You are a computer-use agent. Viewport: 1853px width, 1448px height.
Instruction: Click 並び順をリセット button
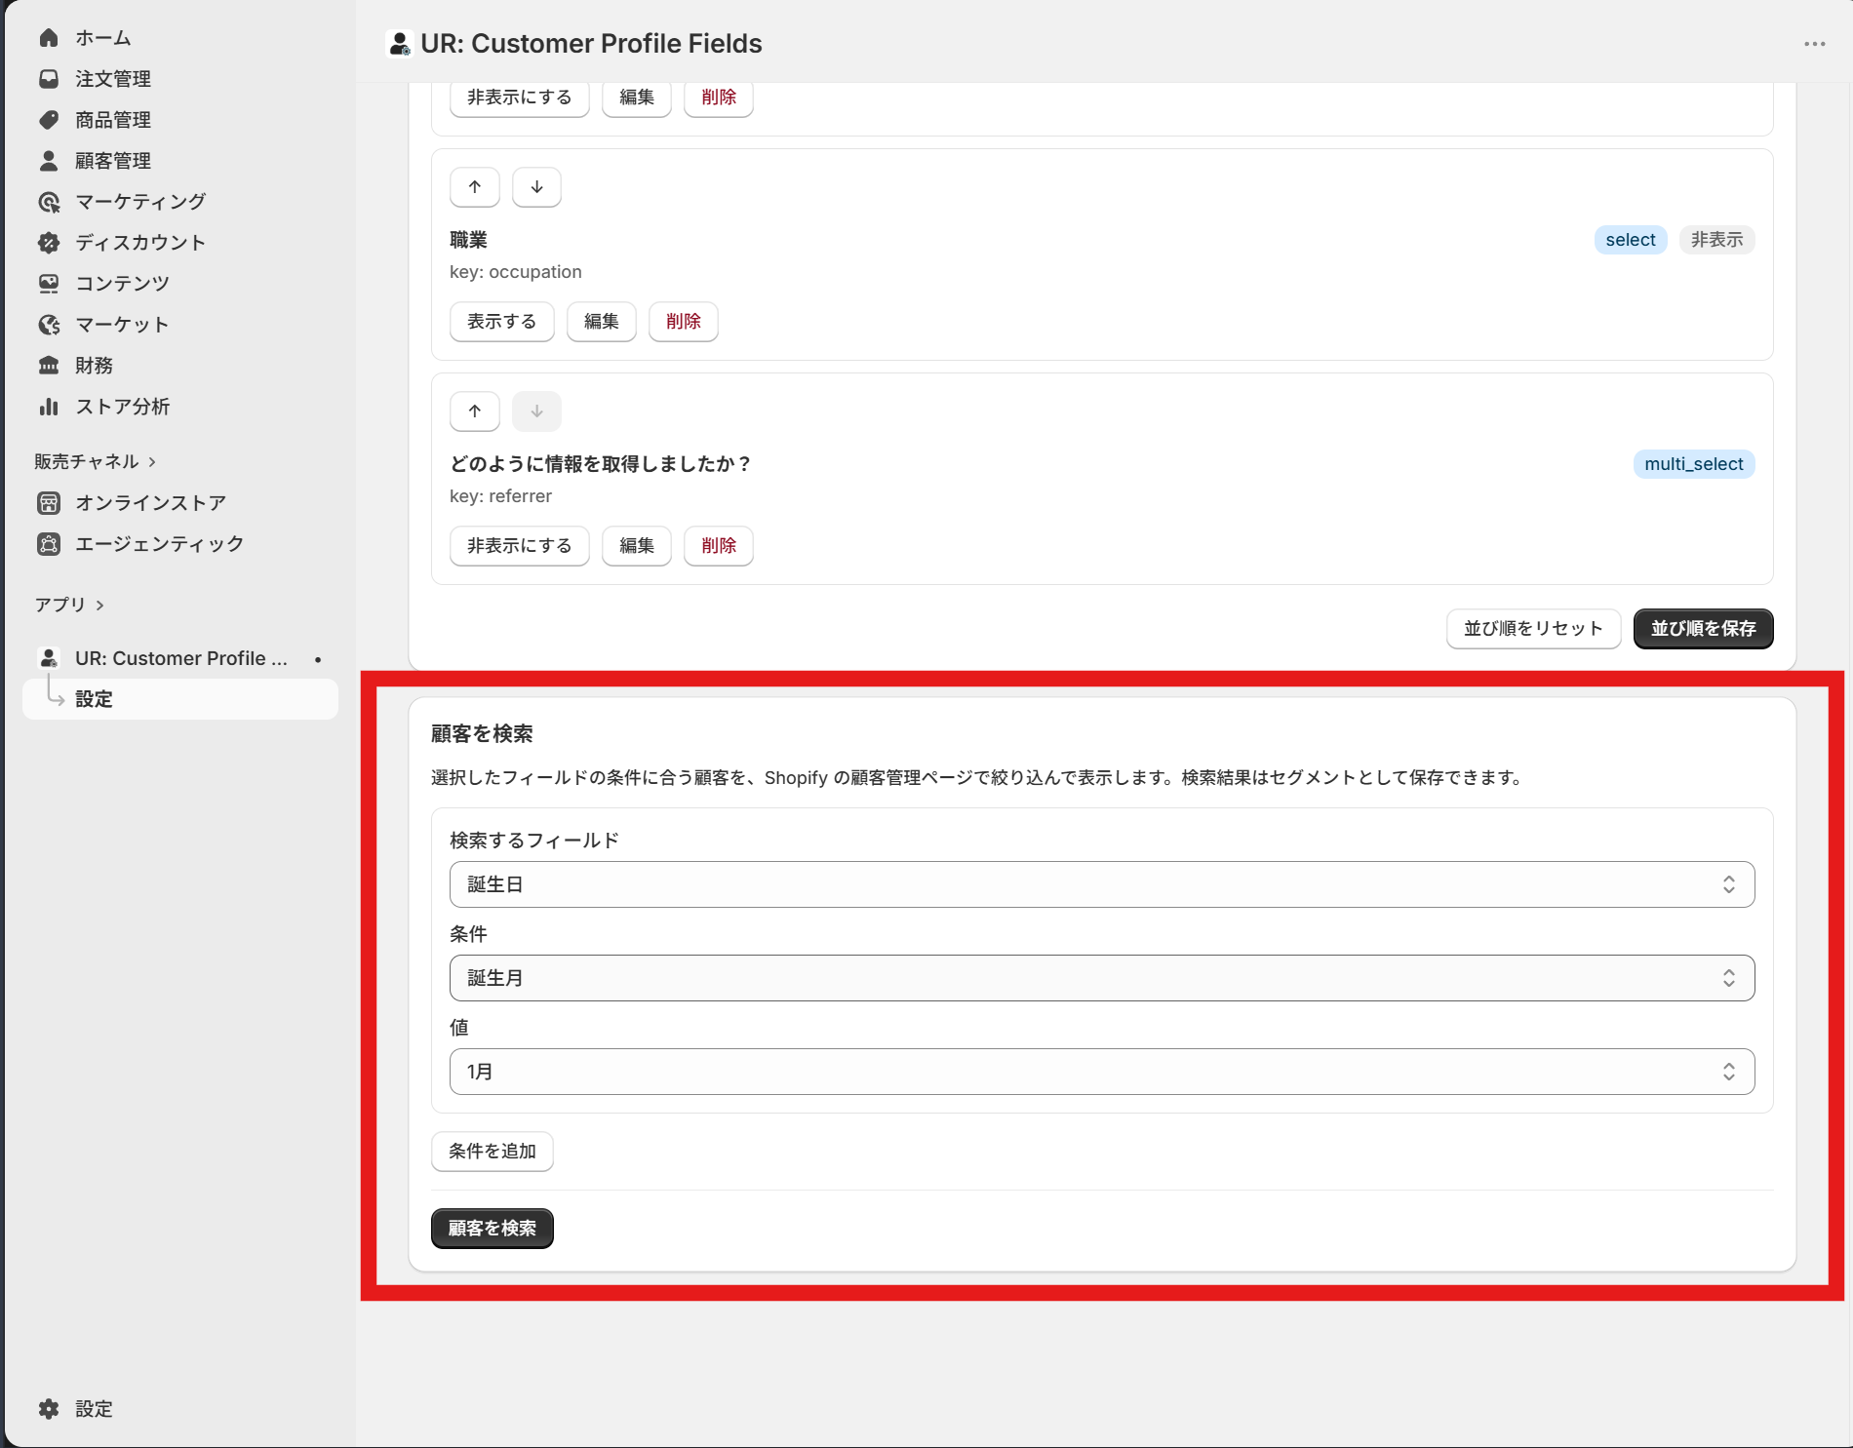point(1533,629)
